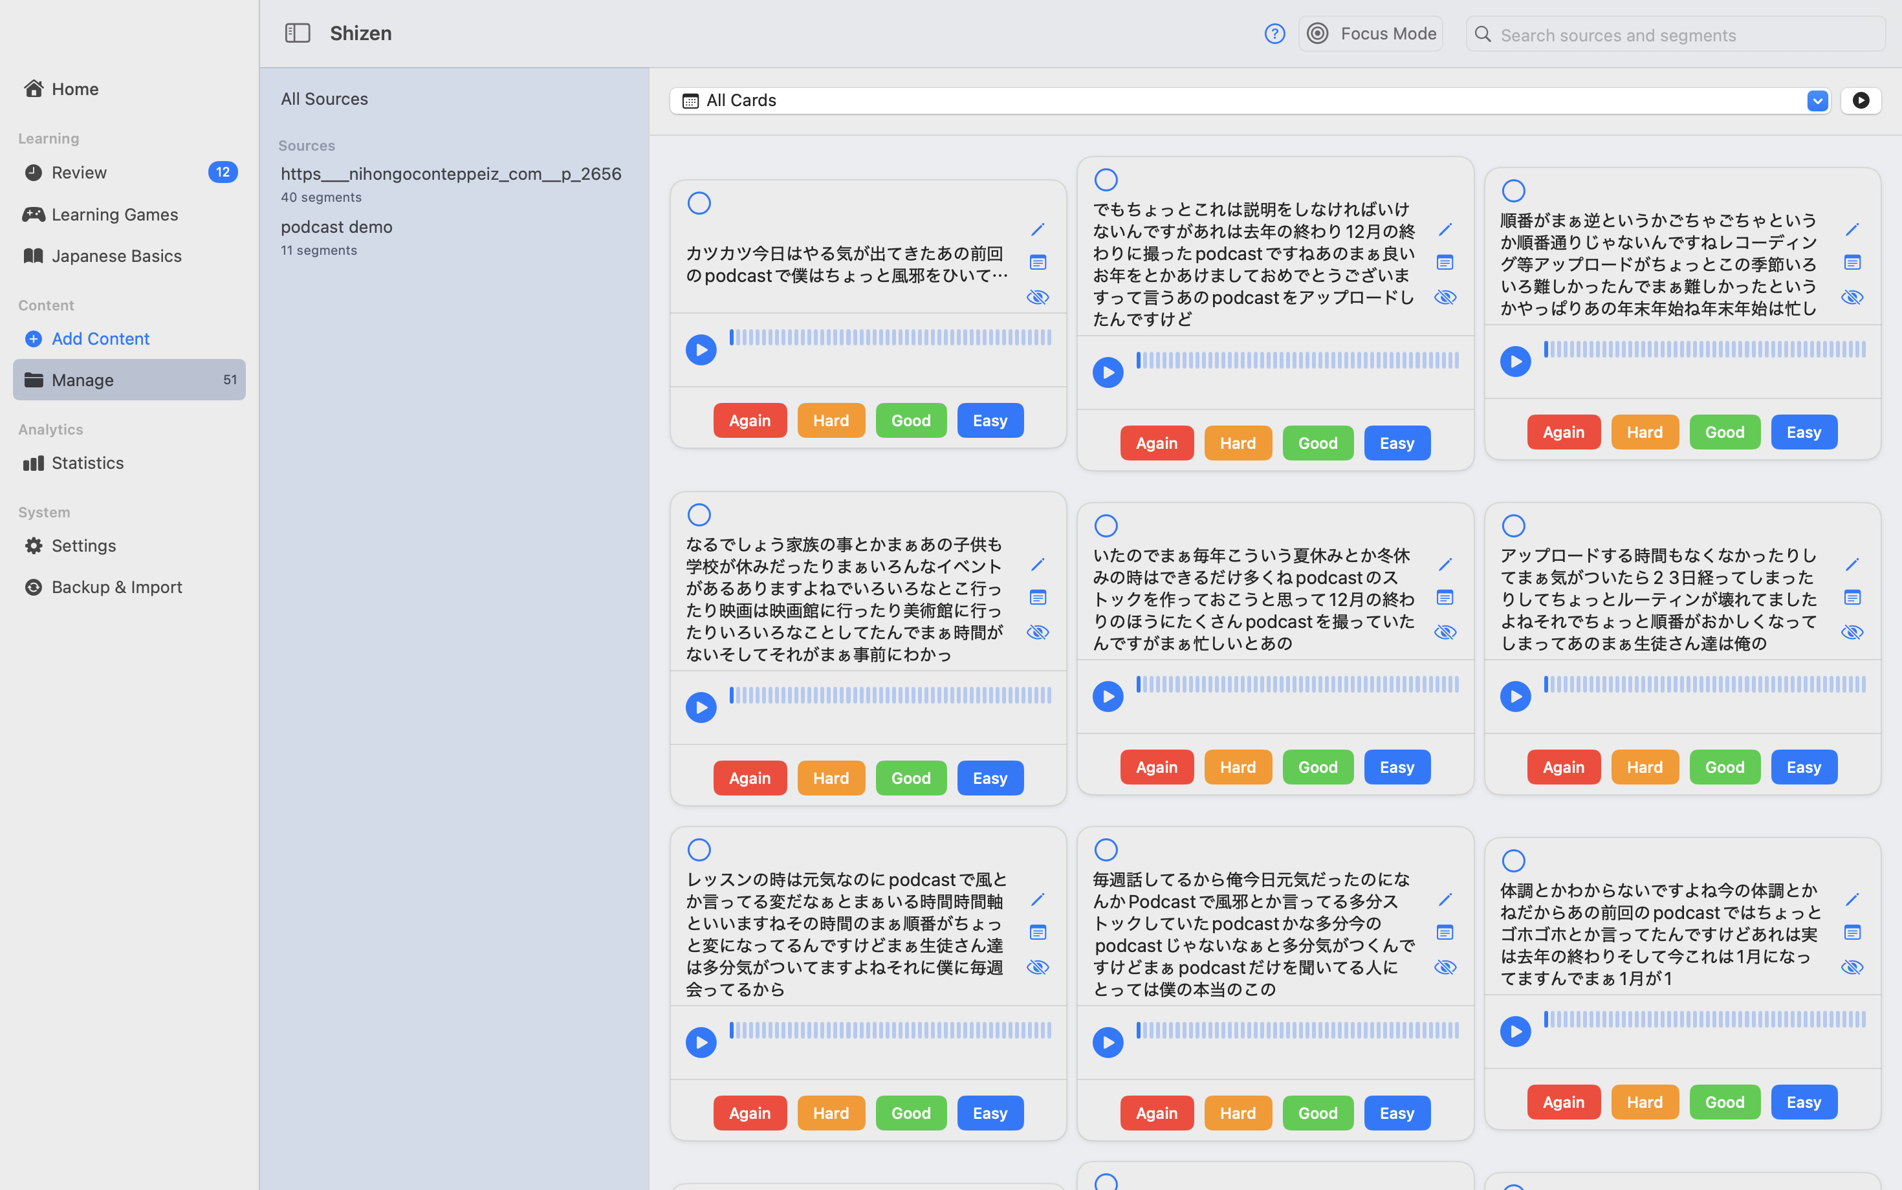
Task: Select the nihongoconteppeiz source with 40 segments
Action: 454,184
